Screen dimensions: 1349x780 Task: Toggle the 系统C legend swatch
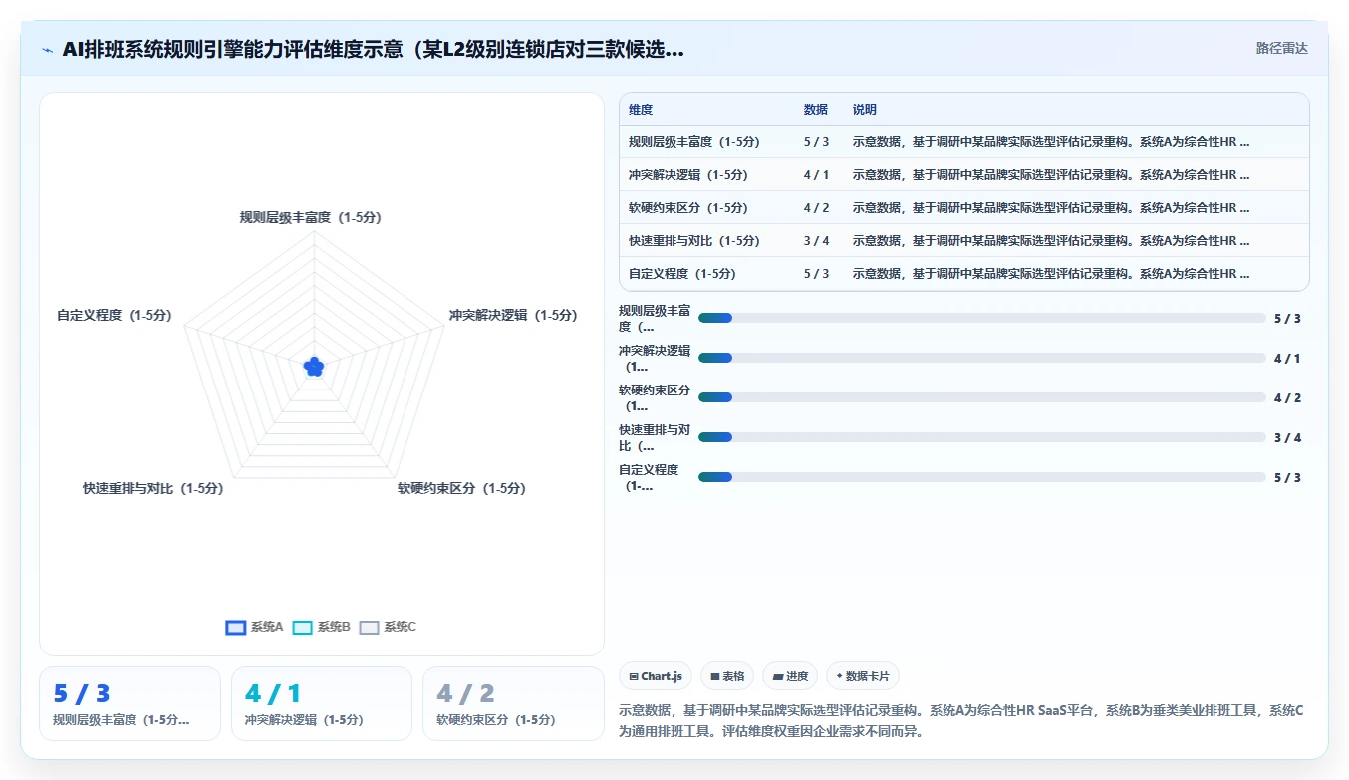[370, 627]
